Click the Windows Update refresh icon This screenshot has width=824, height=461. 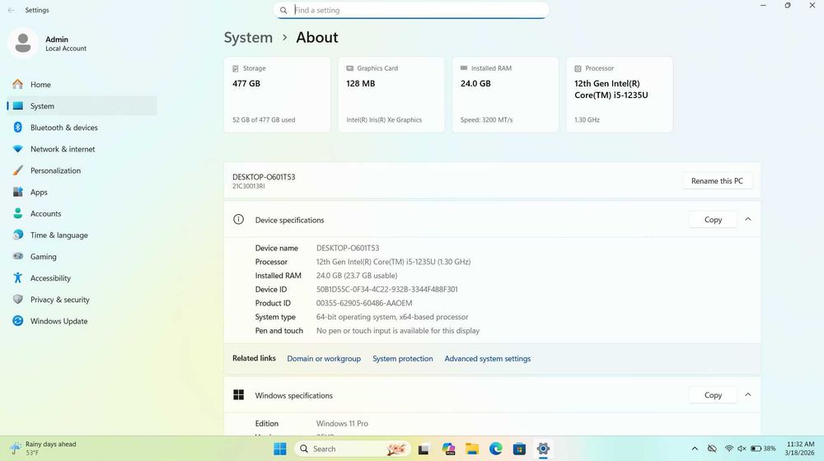pos(18,321)
